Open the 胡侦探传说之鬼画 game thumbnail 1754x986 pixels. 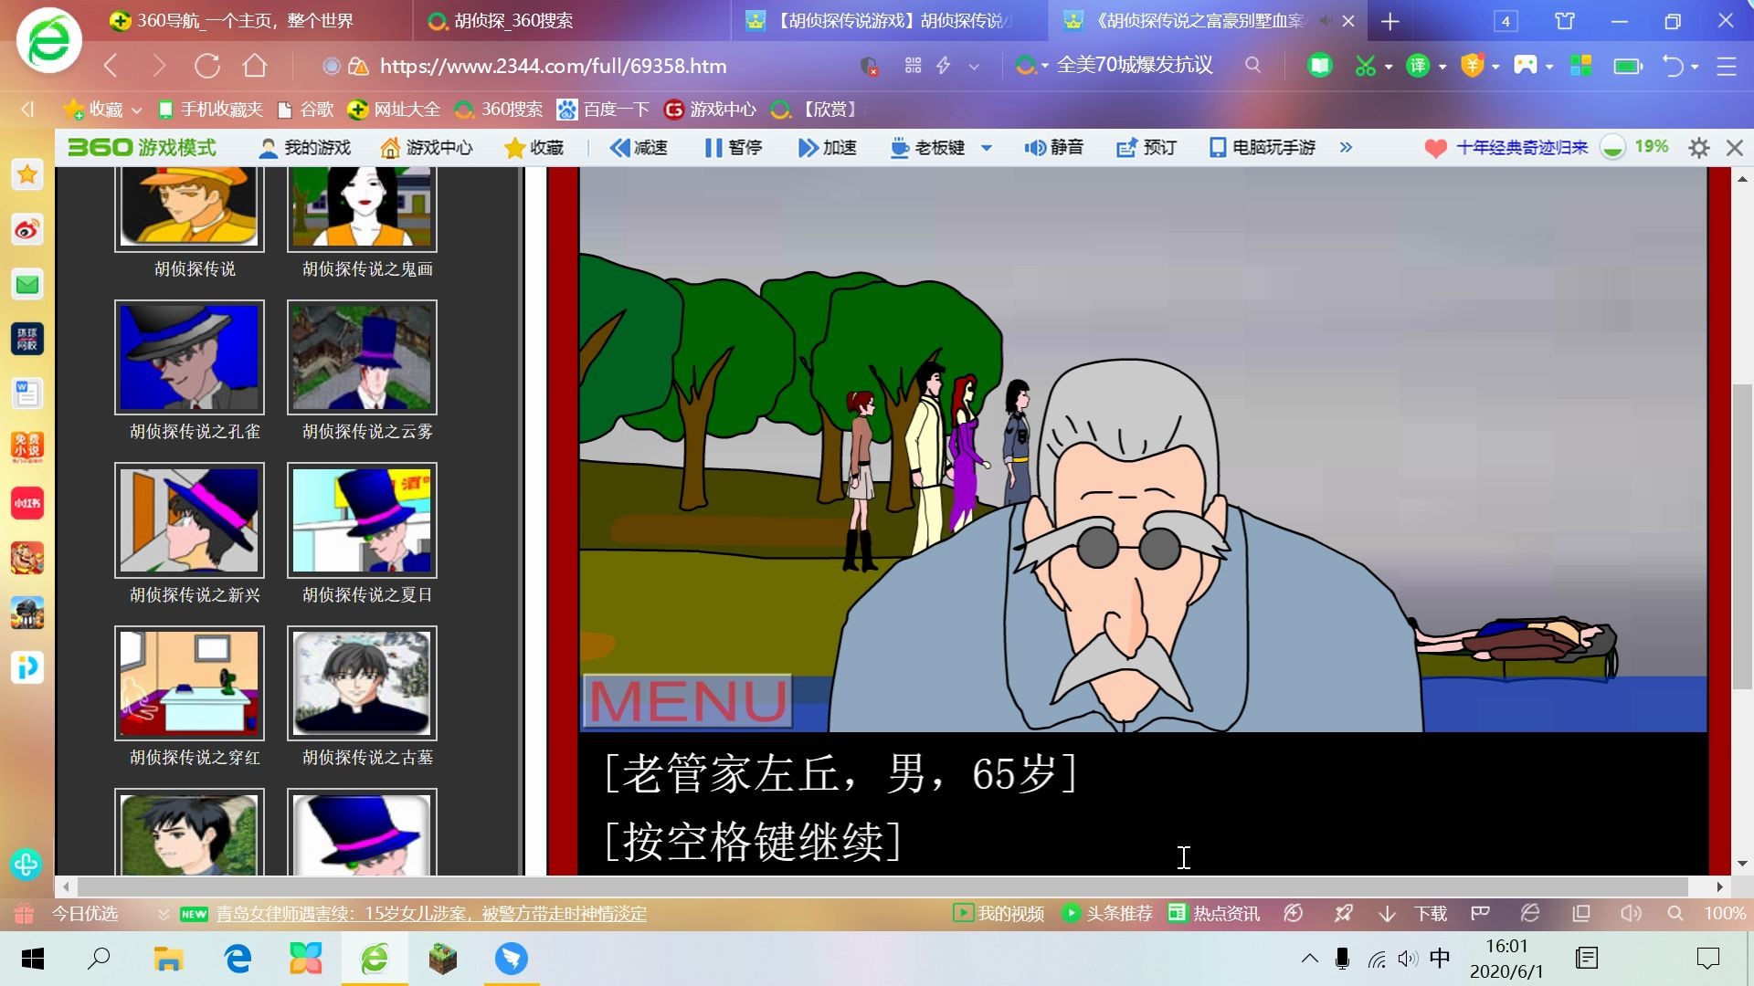363,209
